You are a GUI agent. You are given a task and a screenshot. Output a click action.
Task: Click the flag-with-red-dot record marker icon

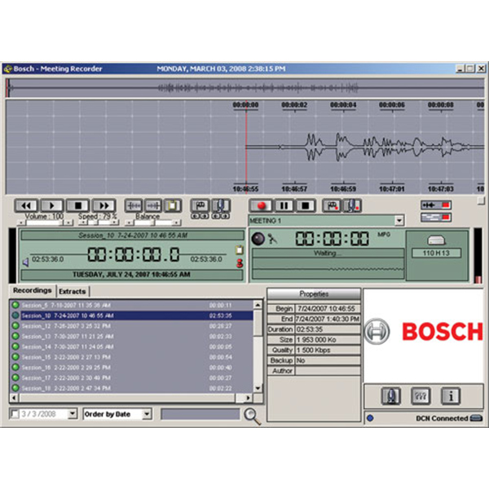tap(332, 205)
